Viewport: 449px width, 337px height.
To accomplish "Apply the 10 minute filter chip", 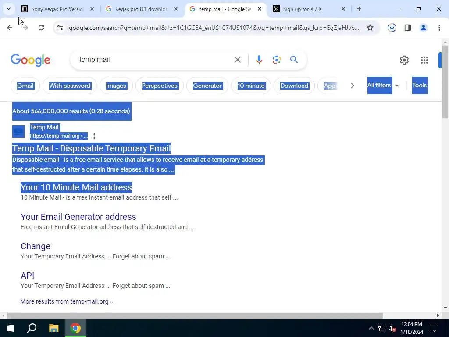I will click(251, 86).
